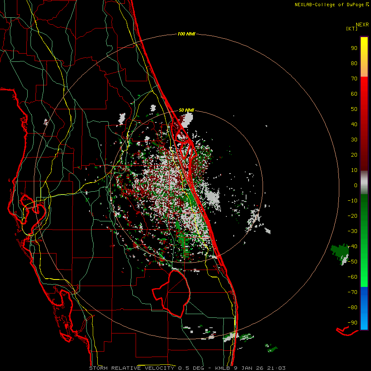This screenshot has height=371, width=371.
Task: Pick the blue segment of the color bar
Action: point(364,308)
